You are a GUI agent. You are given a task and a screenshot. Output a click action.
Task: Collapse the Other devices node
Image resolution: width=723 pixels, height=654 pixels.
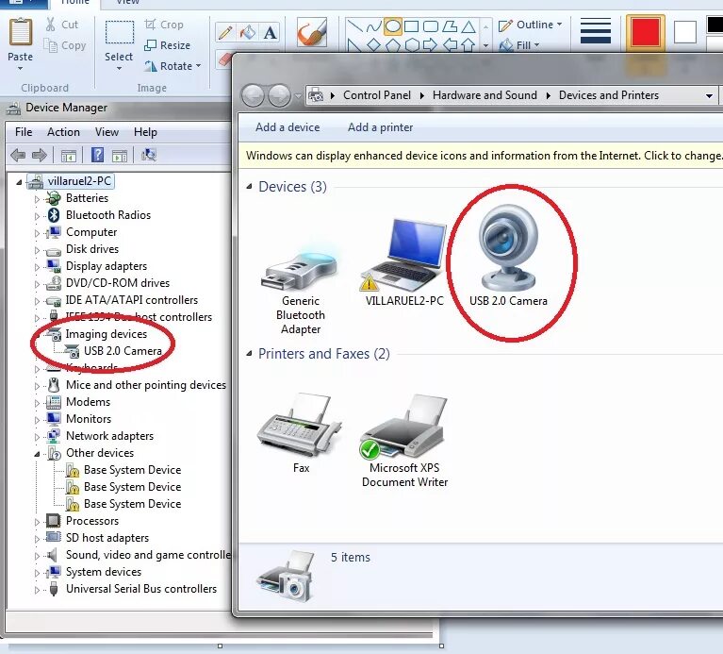[x=37, y=454]
